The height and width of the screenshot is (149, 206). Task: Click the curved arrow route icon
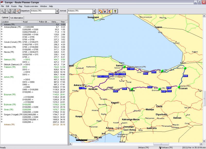[x=110, y=11]
